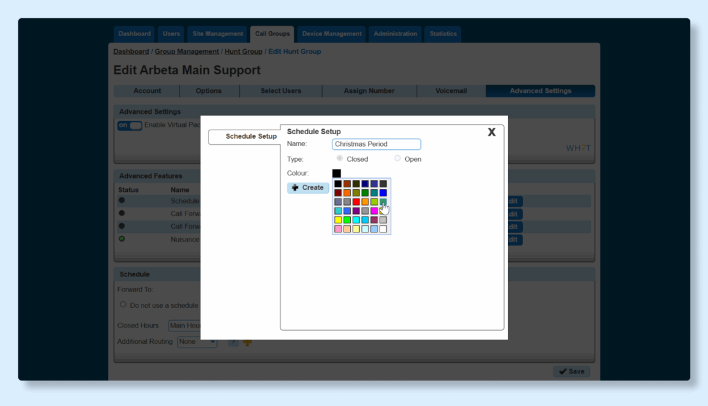
Task: Pick the olive swatch
Action: (356, 193)
